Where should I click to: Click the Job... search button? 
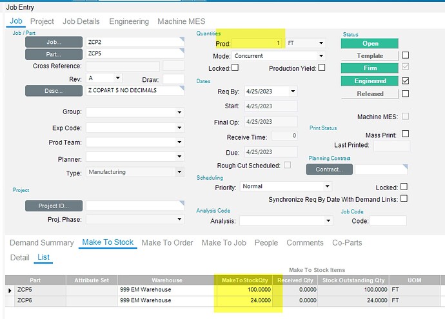tap(54, 43)
